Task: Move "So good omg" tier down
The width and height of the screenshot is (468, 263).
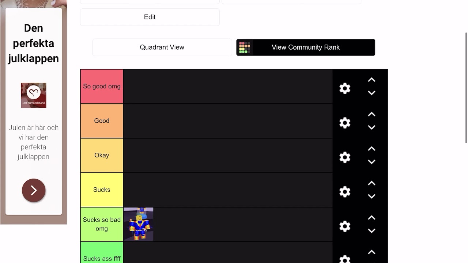Action: (371, 93)
